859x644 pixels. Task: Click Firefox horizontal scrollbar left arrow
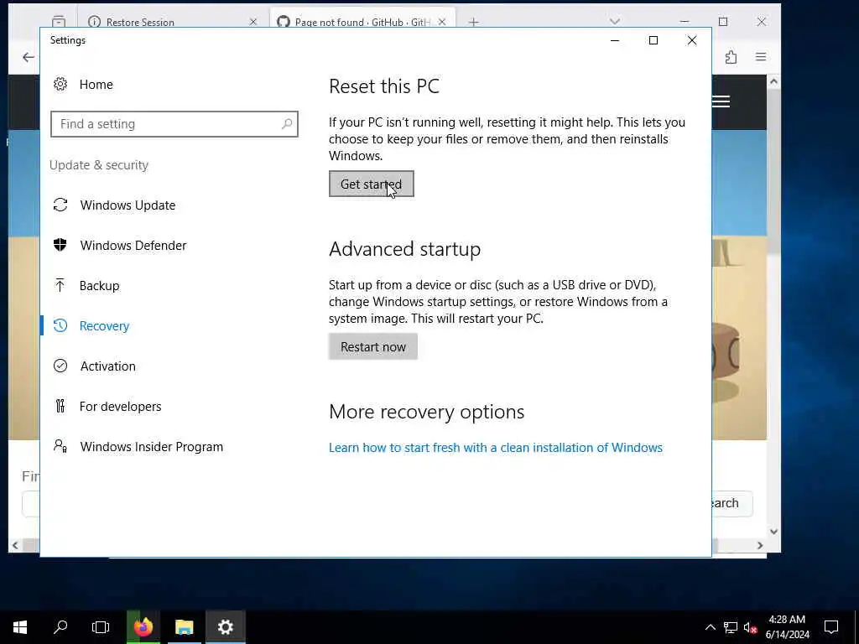[x=15, y=545]
